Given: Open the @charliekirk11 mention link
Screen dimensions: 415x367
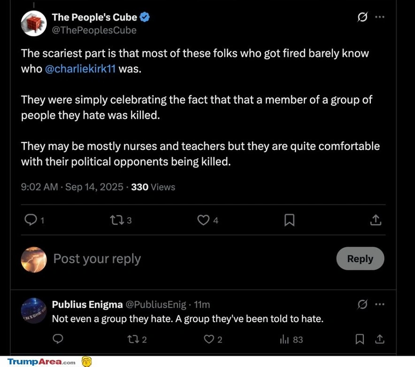Looking at the screenshot, I should (x=80, y=69).
